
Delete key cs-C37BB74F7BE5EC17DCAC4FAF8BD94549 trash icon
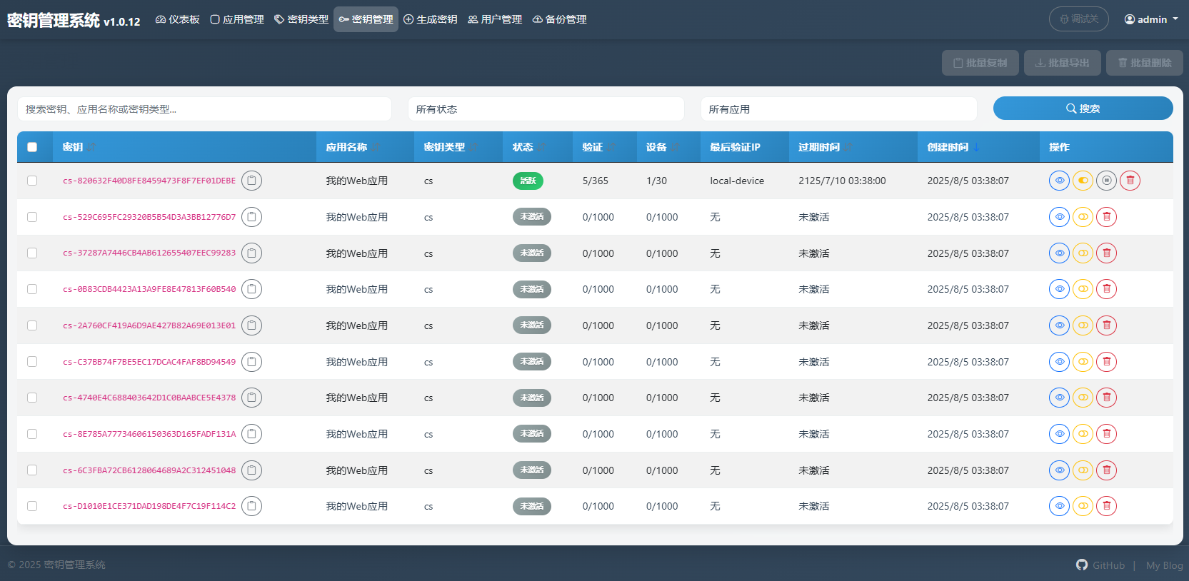[1106, 362]
